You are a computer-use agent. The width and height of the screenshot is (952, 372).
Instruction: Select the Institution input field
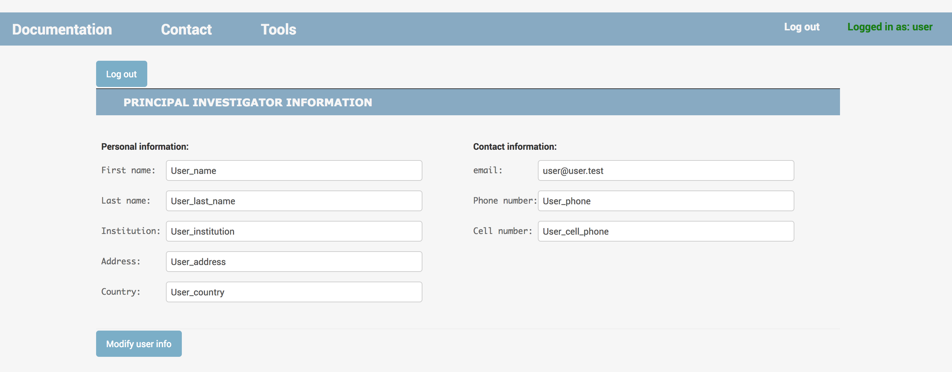click(x=294, y=232)
